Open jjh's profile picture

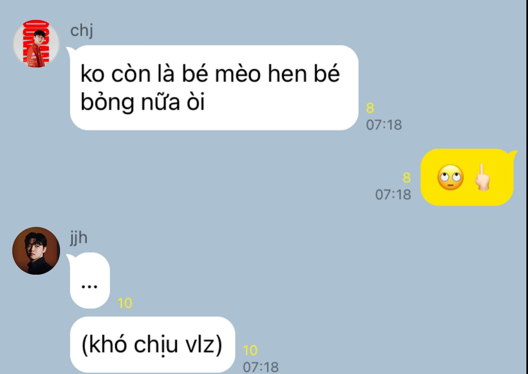click(36, 251)
